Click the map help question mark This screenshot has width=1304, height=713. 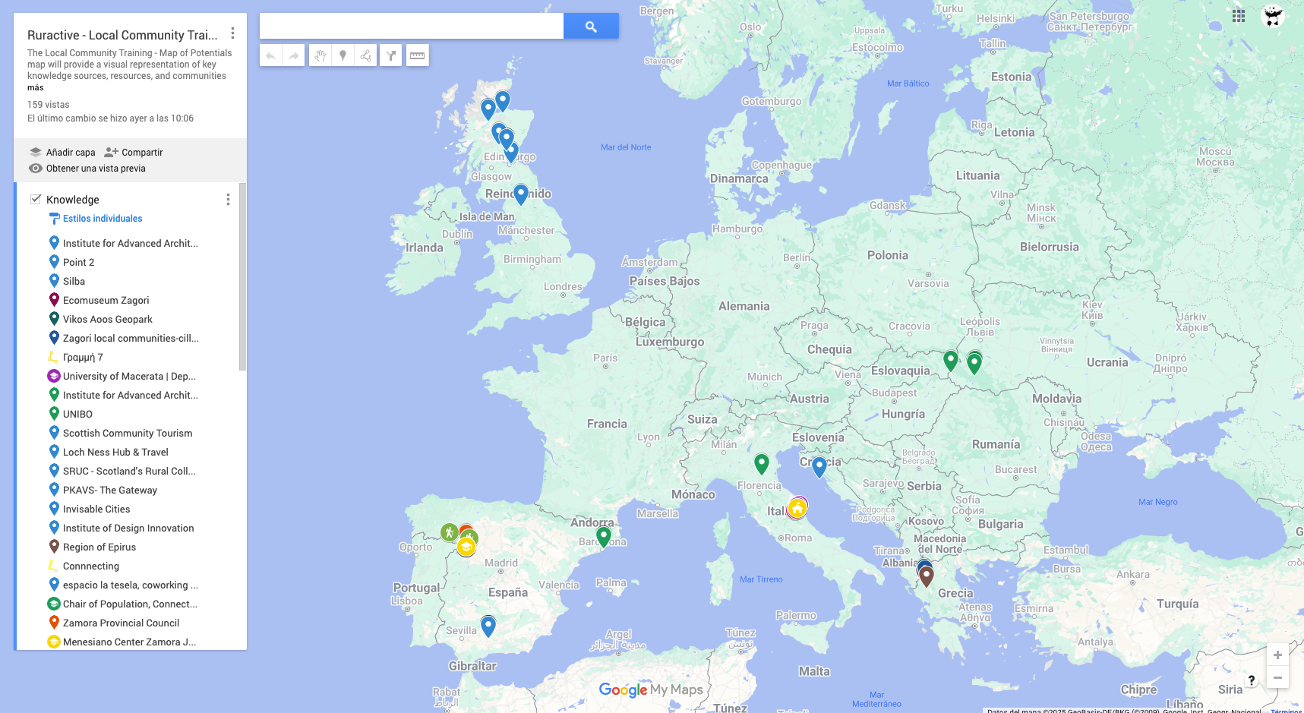pos(1251,680)
